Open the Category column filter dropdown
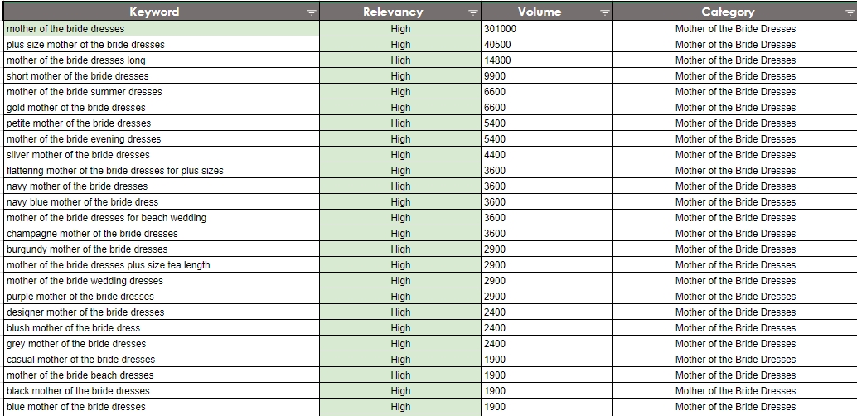 point(850,12)
